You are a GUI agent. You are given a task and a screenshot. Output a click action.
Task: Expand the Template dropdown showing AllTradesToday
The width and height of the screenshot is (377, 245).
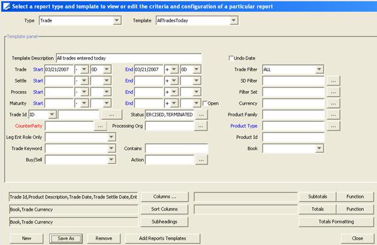click(234, 20)
